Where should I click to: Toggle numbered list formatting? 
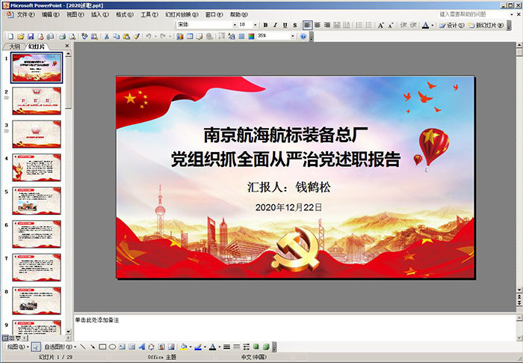(x=359, y=25)
